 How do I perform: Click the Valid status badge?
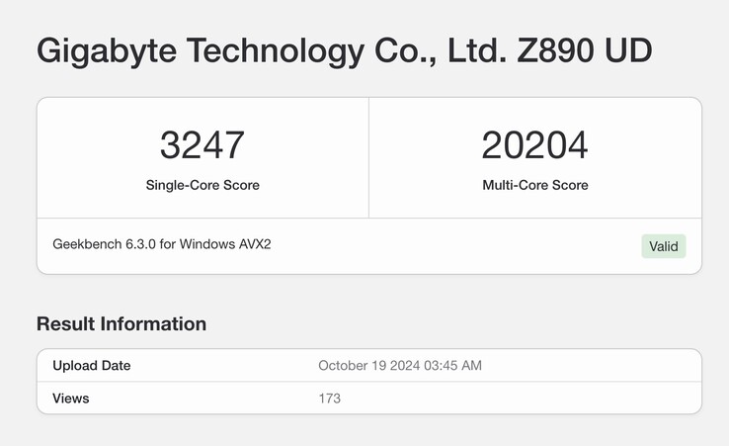point(663,246)
